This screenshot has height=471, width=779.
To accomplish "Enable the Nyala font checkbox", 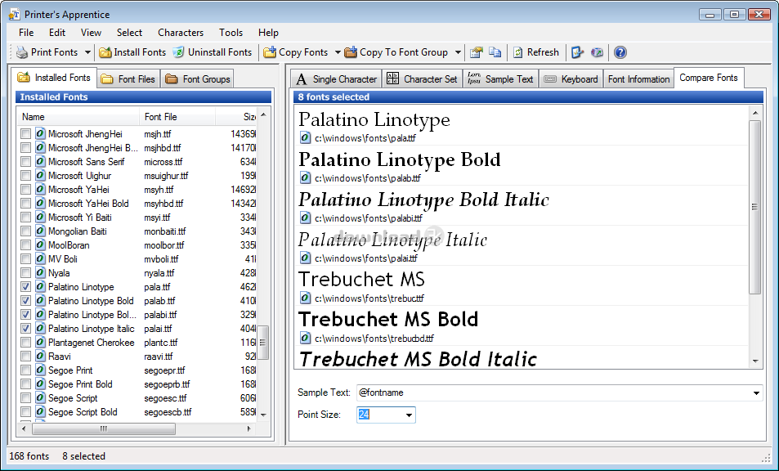I will (x=26, y=273).
